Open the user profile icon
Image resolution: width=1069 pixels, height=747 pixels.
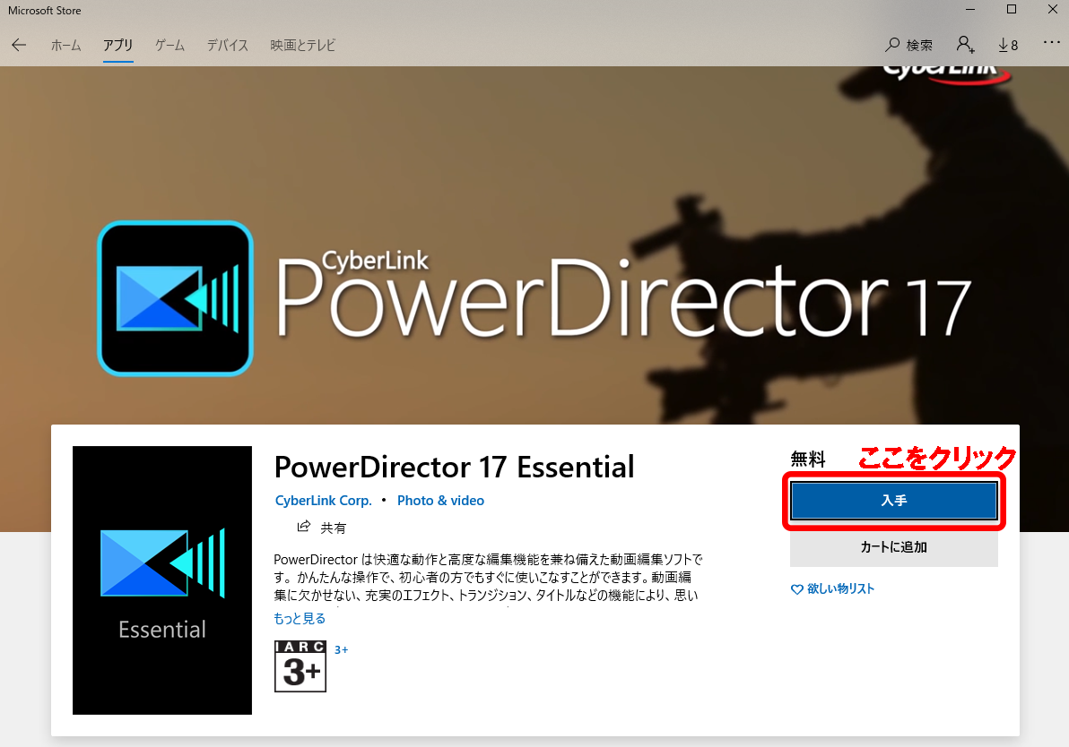964,45
